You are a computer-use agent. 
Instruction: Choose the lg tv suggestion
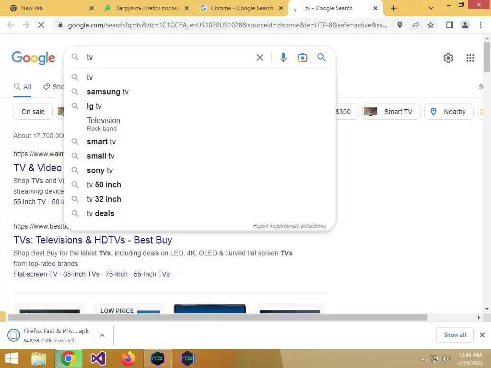[x=199, y=106]
